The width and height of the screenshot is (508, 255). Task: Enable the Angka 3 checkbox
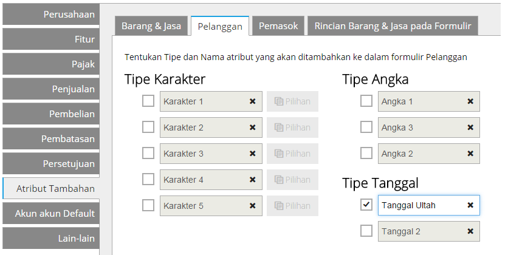point(366,127)
